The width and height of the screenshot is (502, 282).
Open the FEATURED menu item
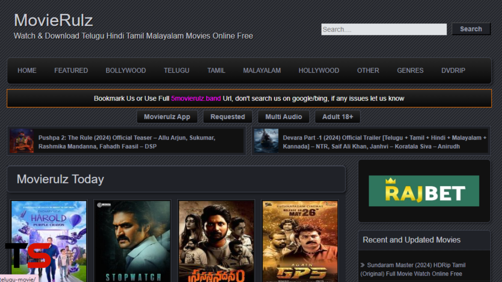click(71, 70)
